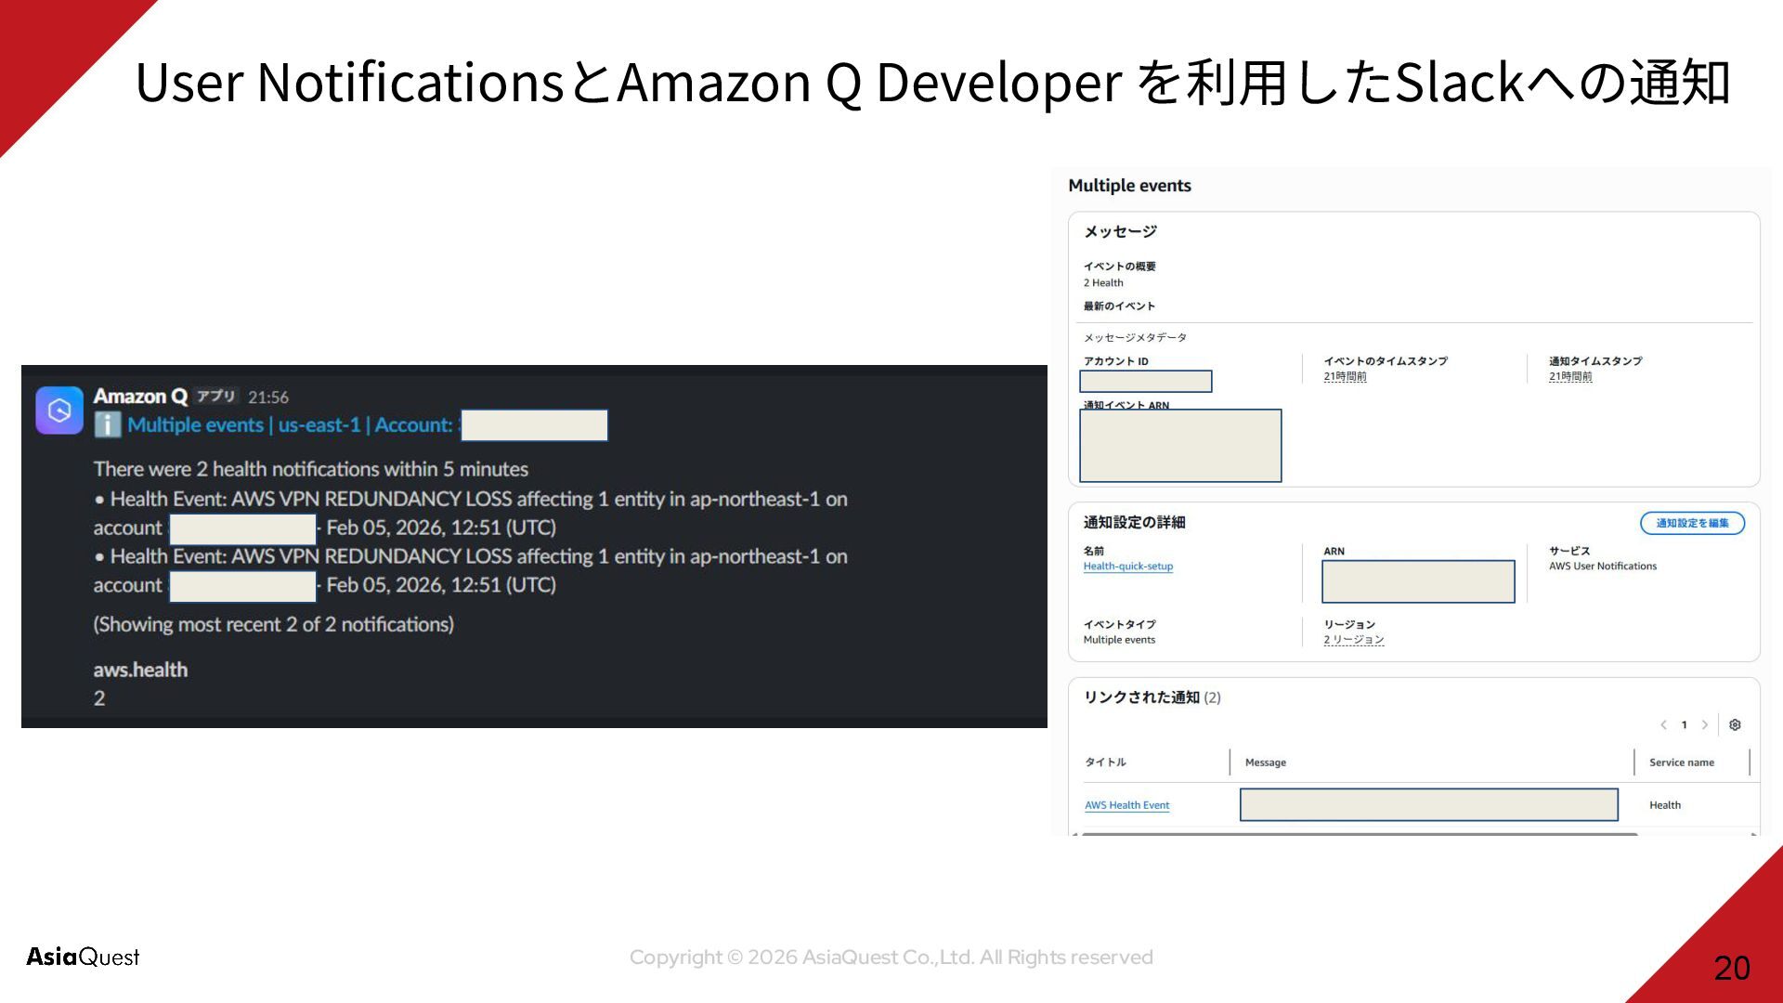Open the Health-quick-setup link
The height and width of the screenshot is (1003, 1783).
1127,567
